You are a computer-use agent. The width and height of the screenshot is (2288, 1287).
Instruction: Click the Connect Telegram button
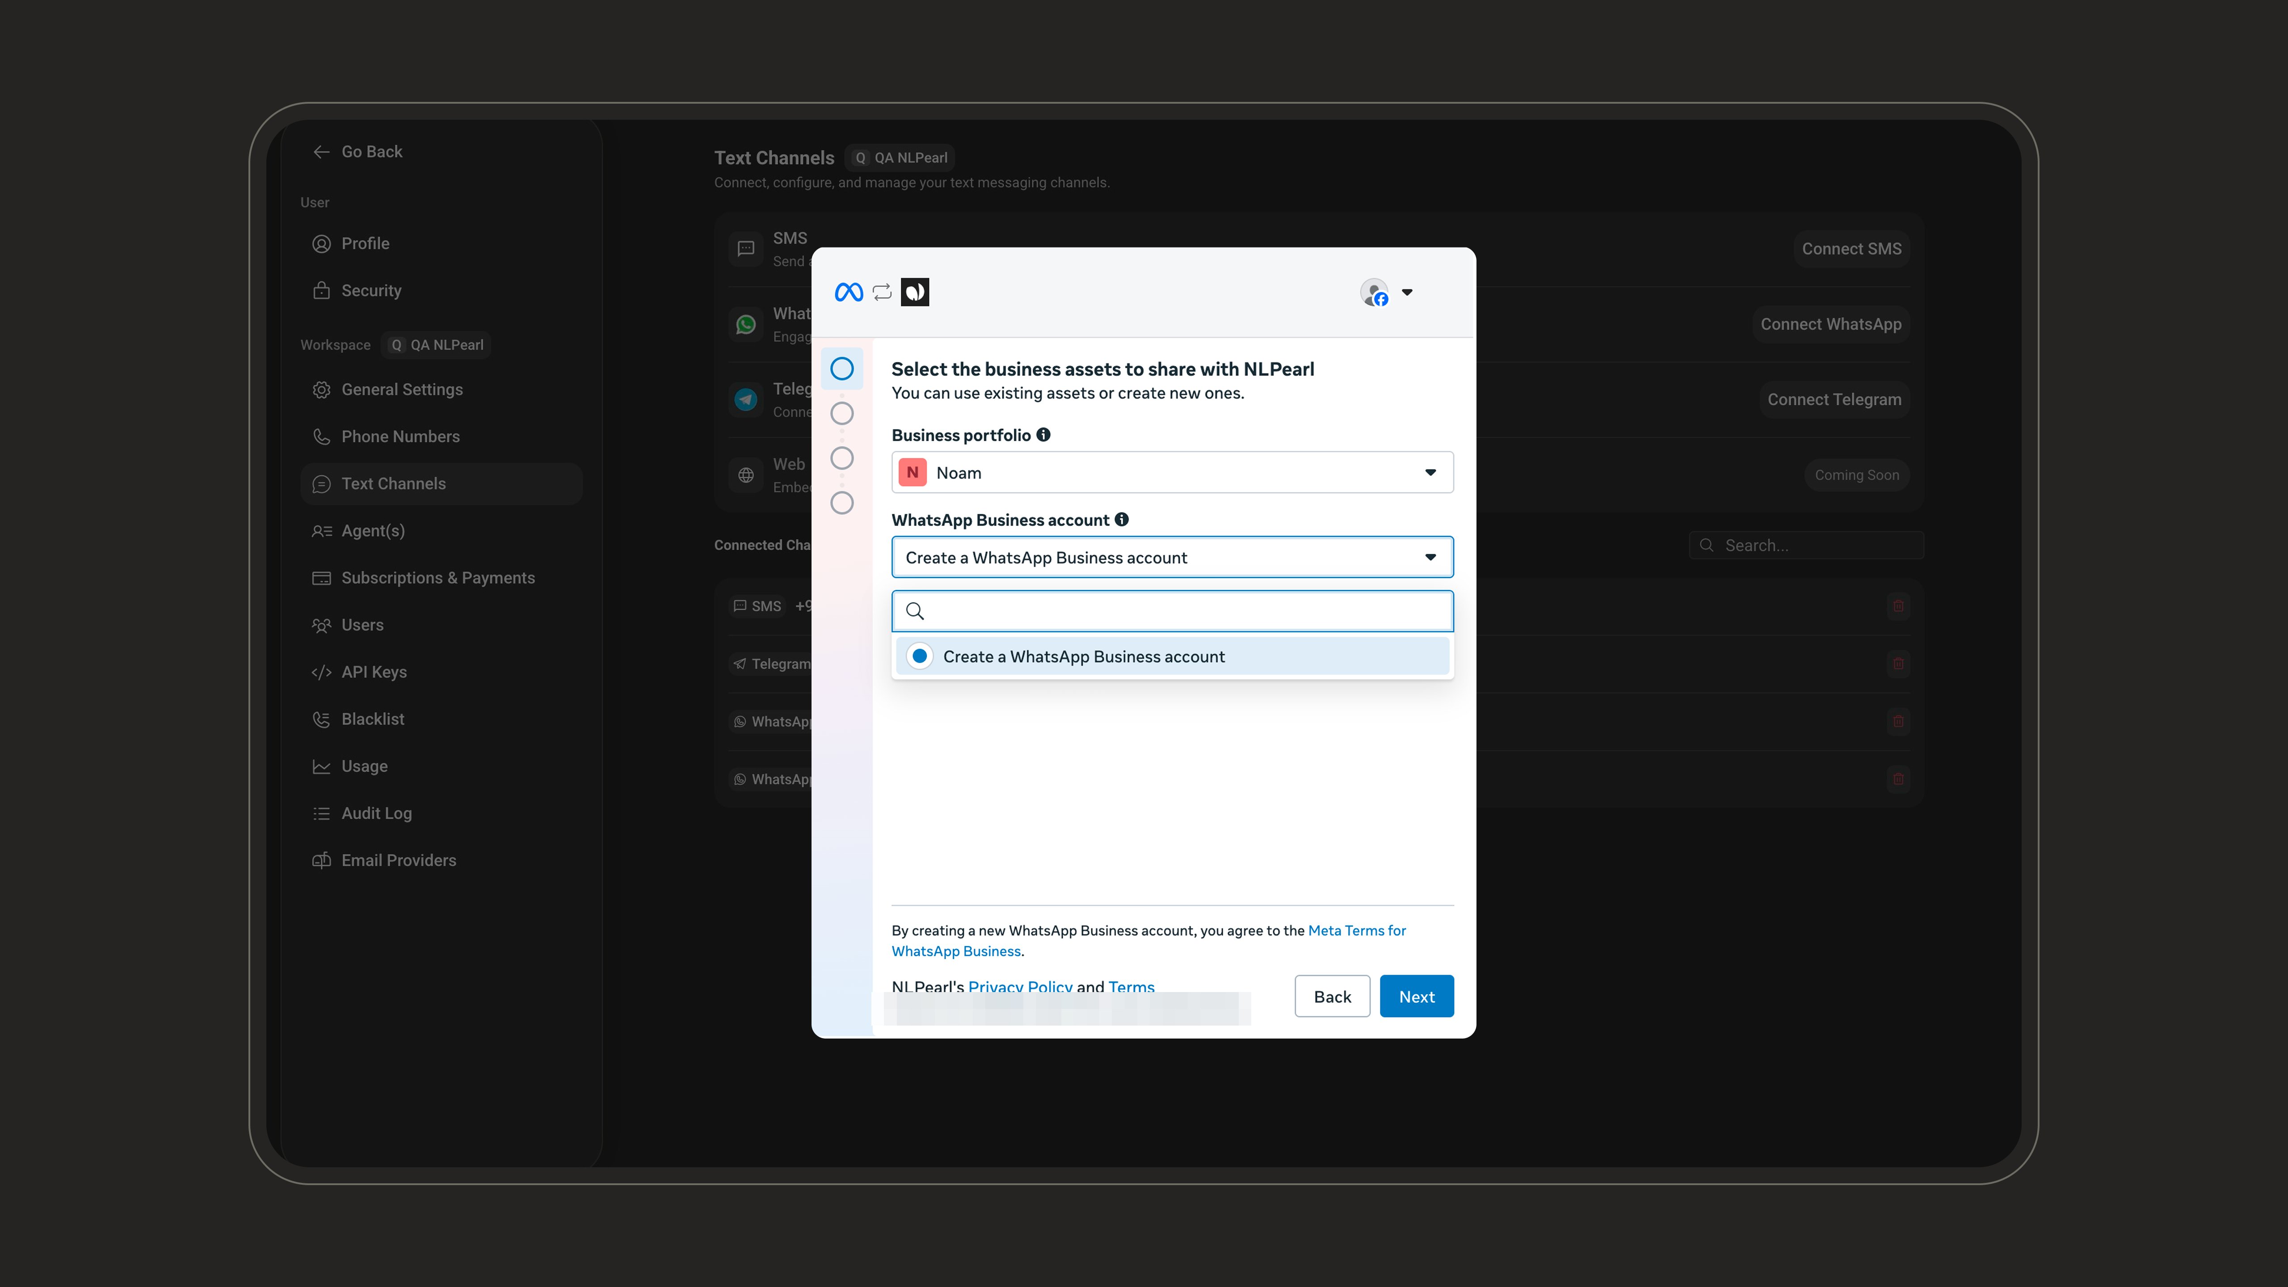(x=1835, y=400)
